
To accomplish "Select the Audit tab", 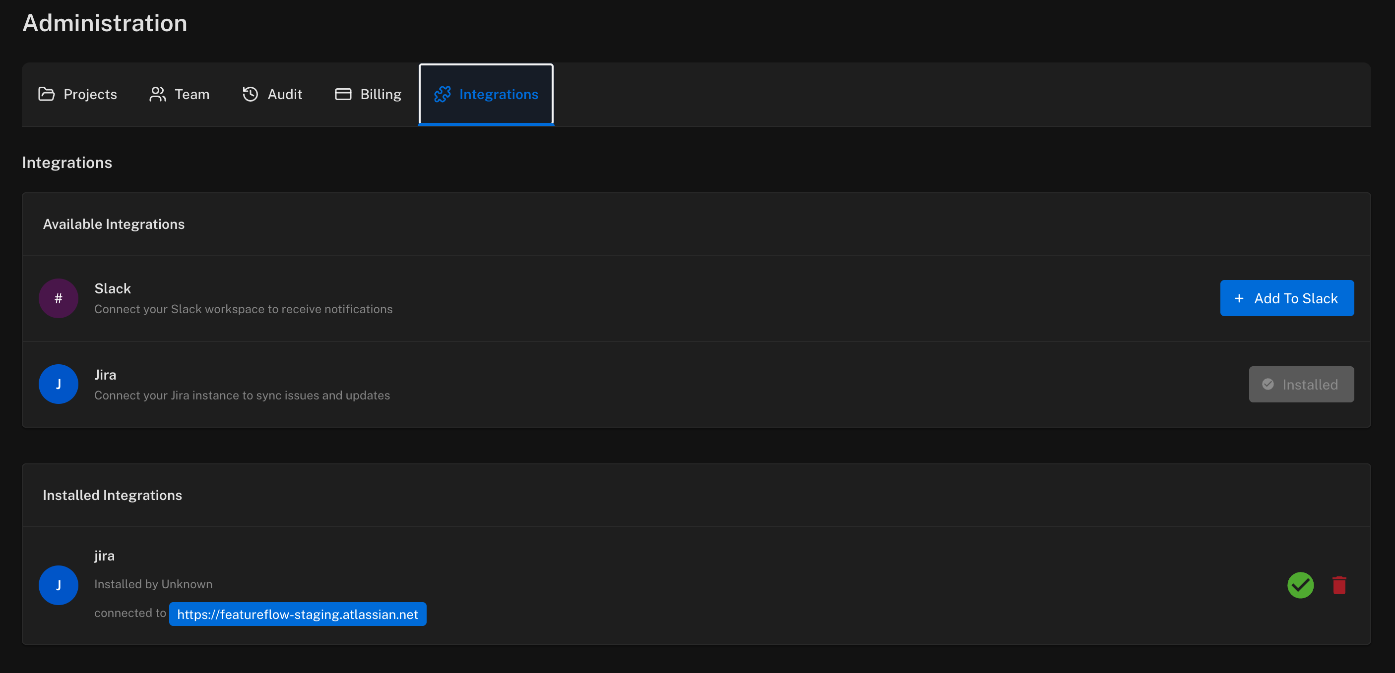I will [272, 94].
